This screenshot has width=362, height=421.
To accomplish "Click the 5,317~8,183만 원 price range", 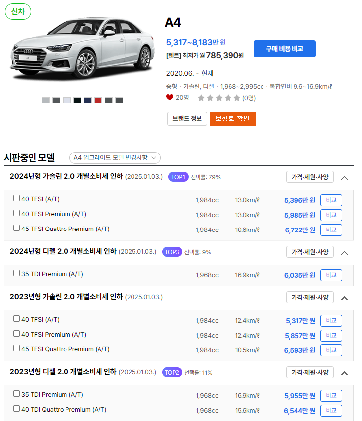I will (196, 42).
